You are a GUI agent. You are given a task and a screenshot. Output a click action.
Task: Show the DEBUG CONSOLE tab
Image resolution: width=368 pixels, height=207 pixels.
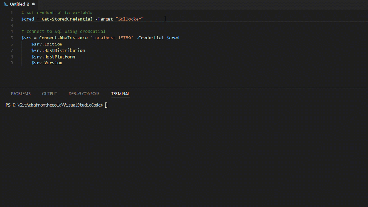[84, 94]
